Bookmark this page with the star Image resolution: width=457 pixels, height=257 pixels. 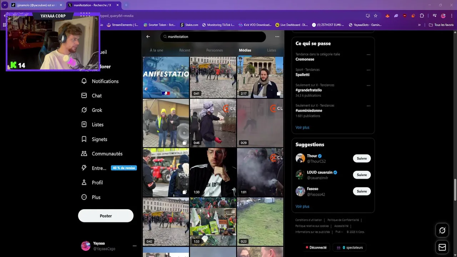coord(376,16)
